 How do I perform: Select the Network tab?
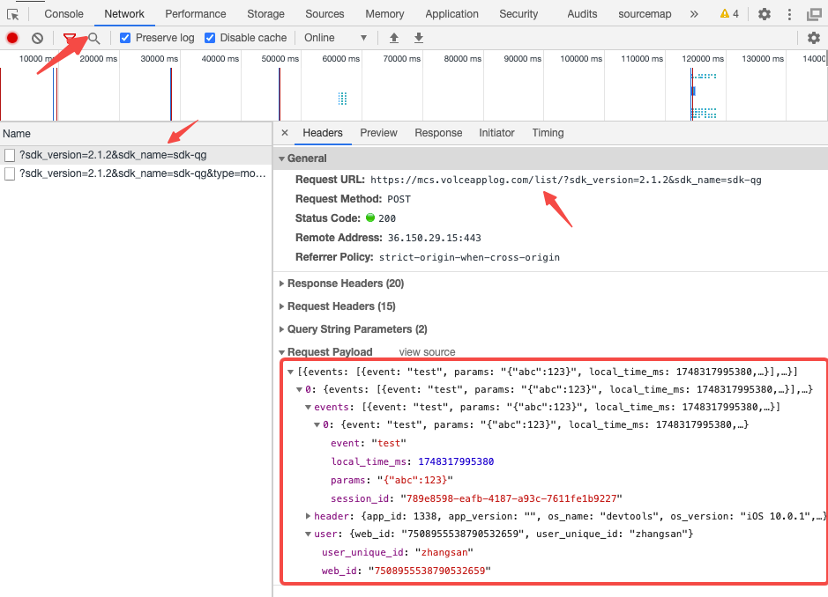[124, 14]
